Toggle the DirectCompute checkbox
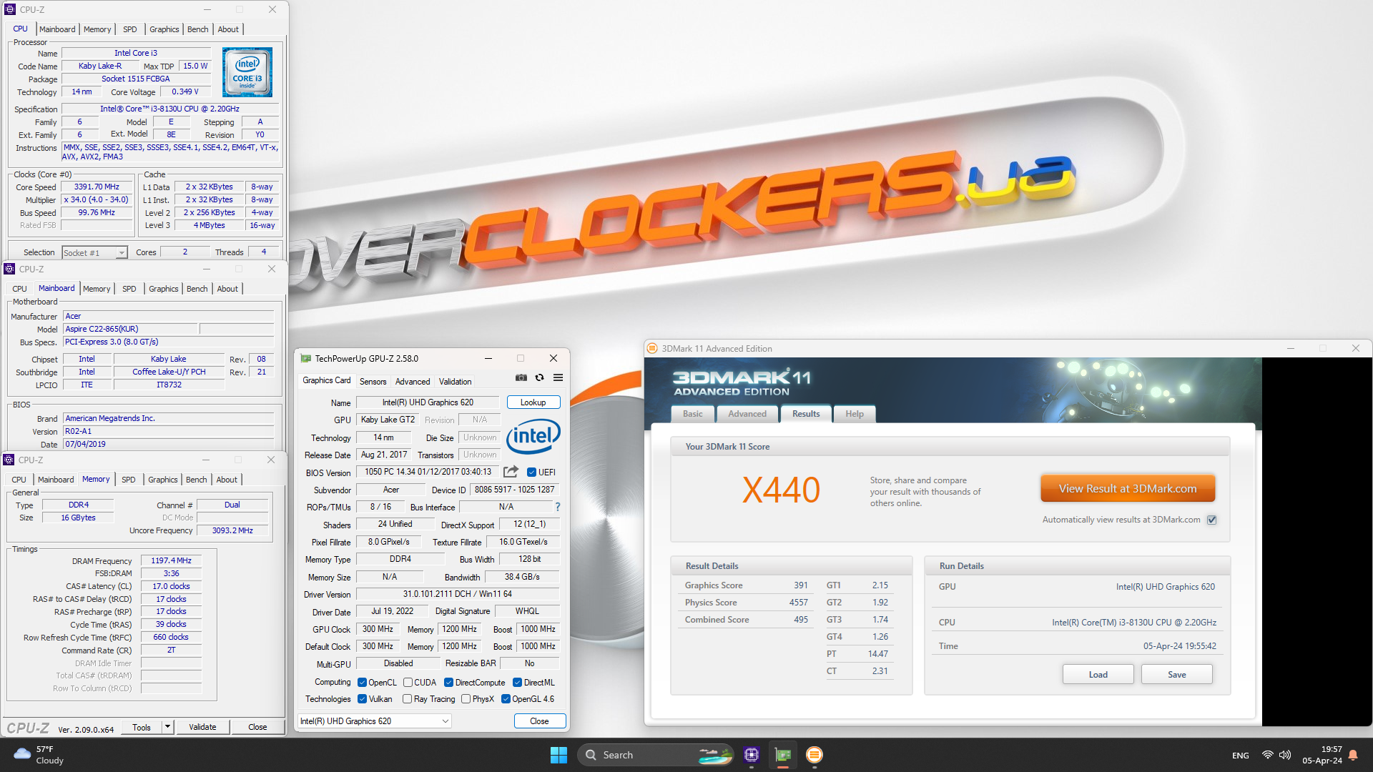1373x772 pixels. coord(448,683)
